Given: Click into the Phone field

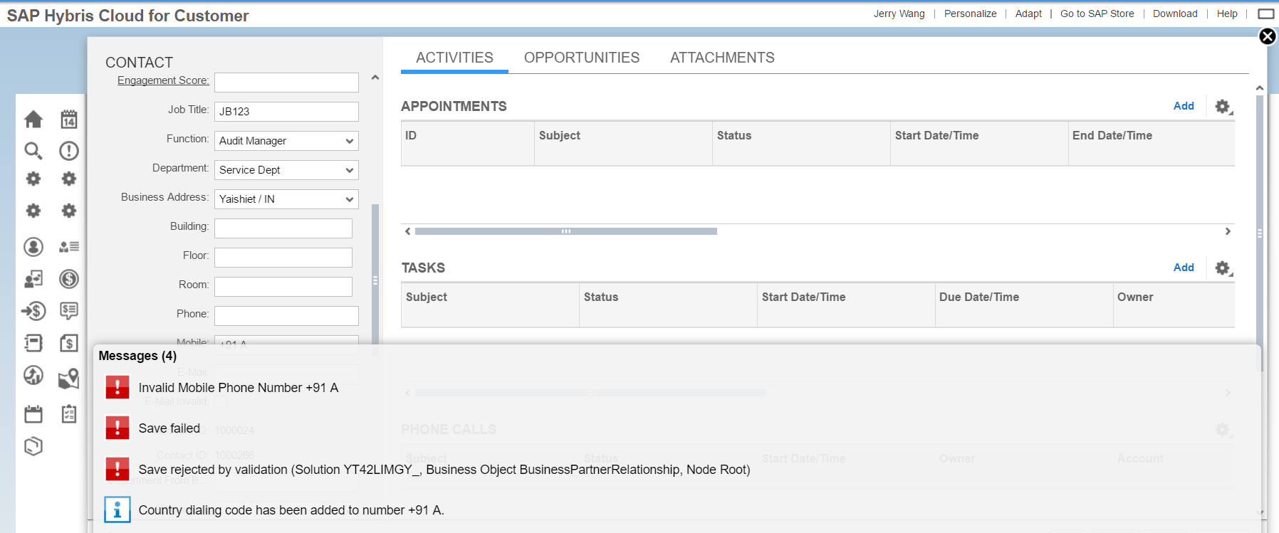Looking at the screenshot, I should pyautogui.click(x=286, y=316).
